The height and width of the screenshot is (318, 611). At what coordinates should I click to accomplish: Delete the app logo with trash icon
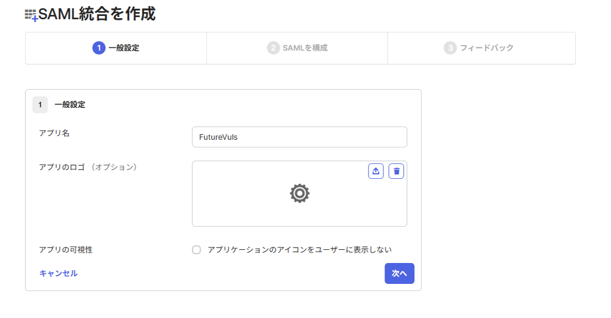[x=396, y=171]
